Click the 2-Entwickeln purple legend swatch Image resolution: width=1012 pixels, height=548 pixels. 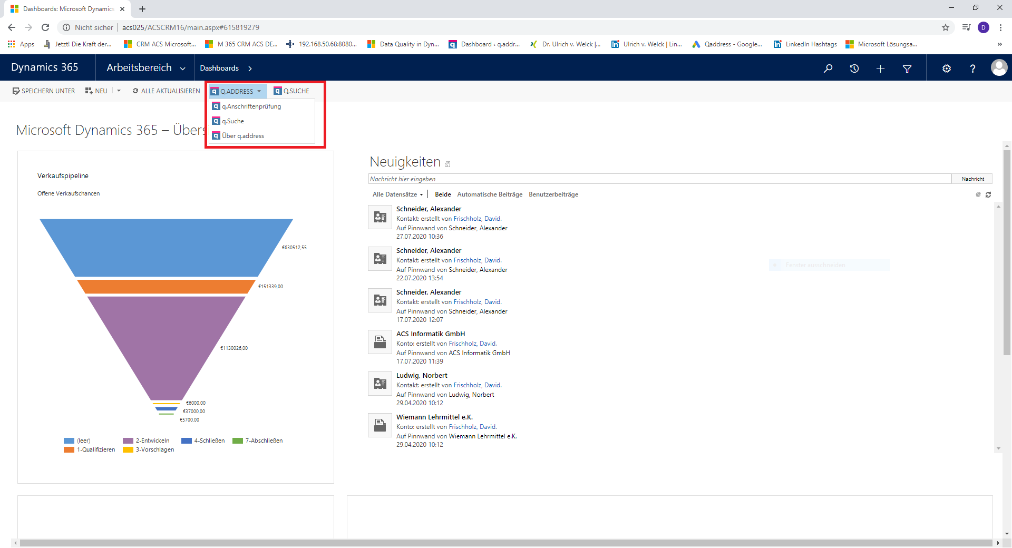click(x=128, y=441)
